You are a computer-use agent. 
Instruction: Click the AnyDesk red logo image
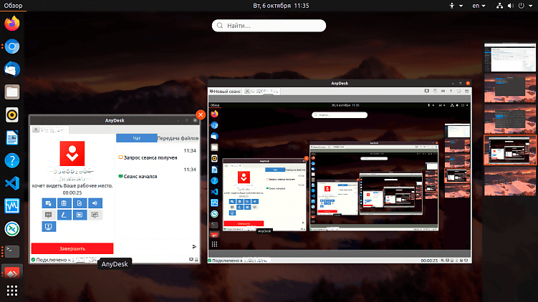[x=72, y=154]
